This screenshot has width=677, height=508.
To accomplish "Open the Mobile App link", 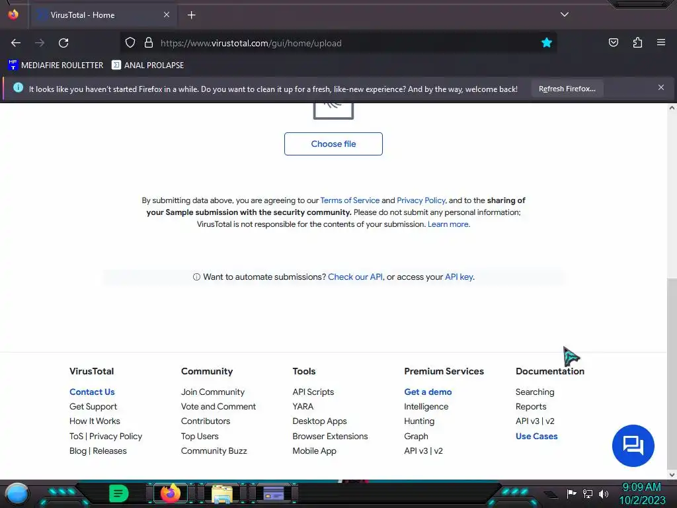I will [x=314, y=451].
